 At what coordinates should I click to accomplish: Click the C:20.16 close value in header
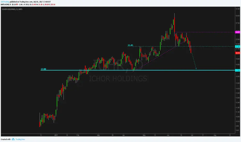(x=52, y=5)
